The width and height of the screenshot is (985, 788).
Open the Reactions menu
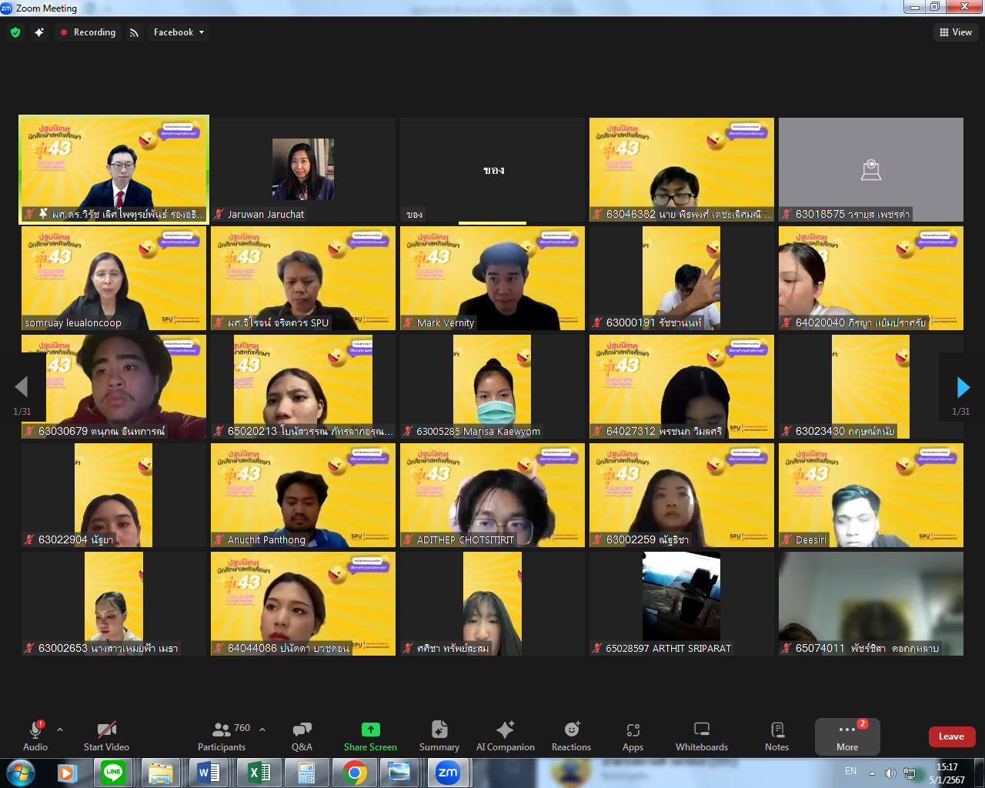[x=571, y=736]
